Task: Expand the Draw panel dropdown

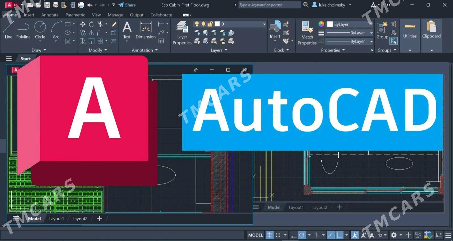Action: point(39,50)
